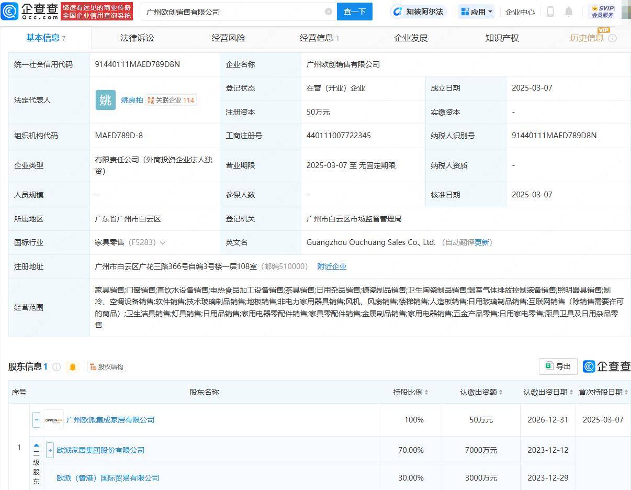Click 更新 next to the English name

482,243
